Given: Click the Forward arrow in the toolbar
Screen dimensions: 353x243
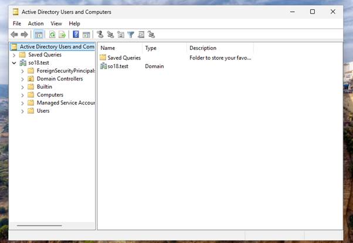Looking at the screenshot, I should click(x=24, y=35).
